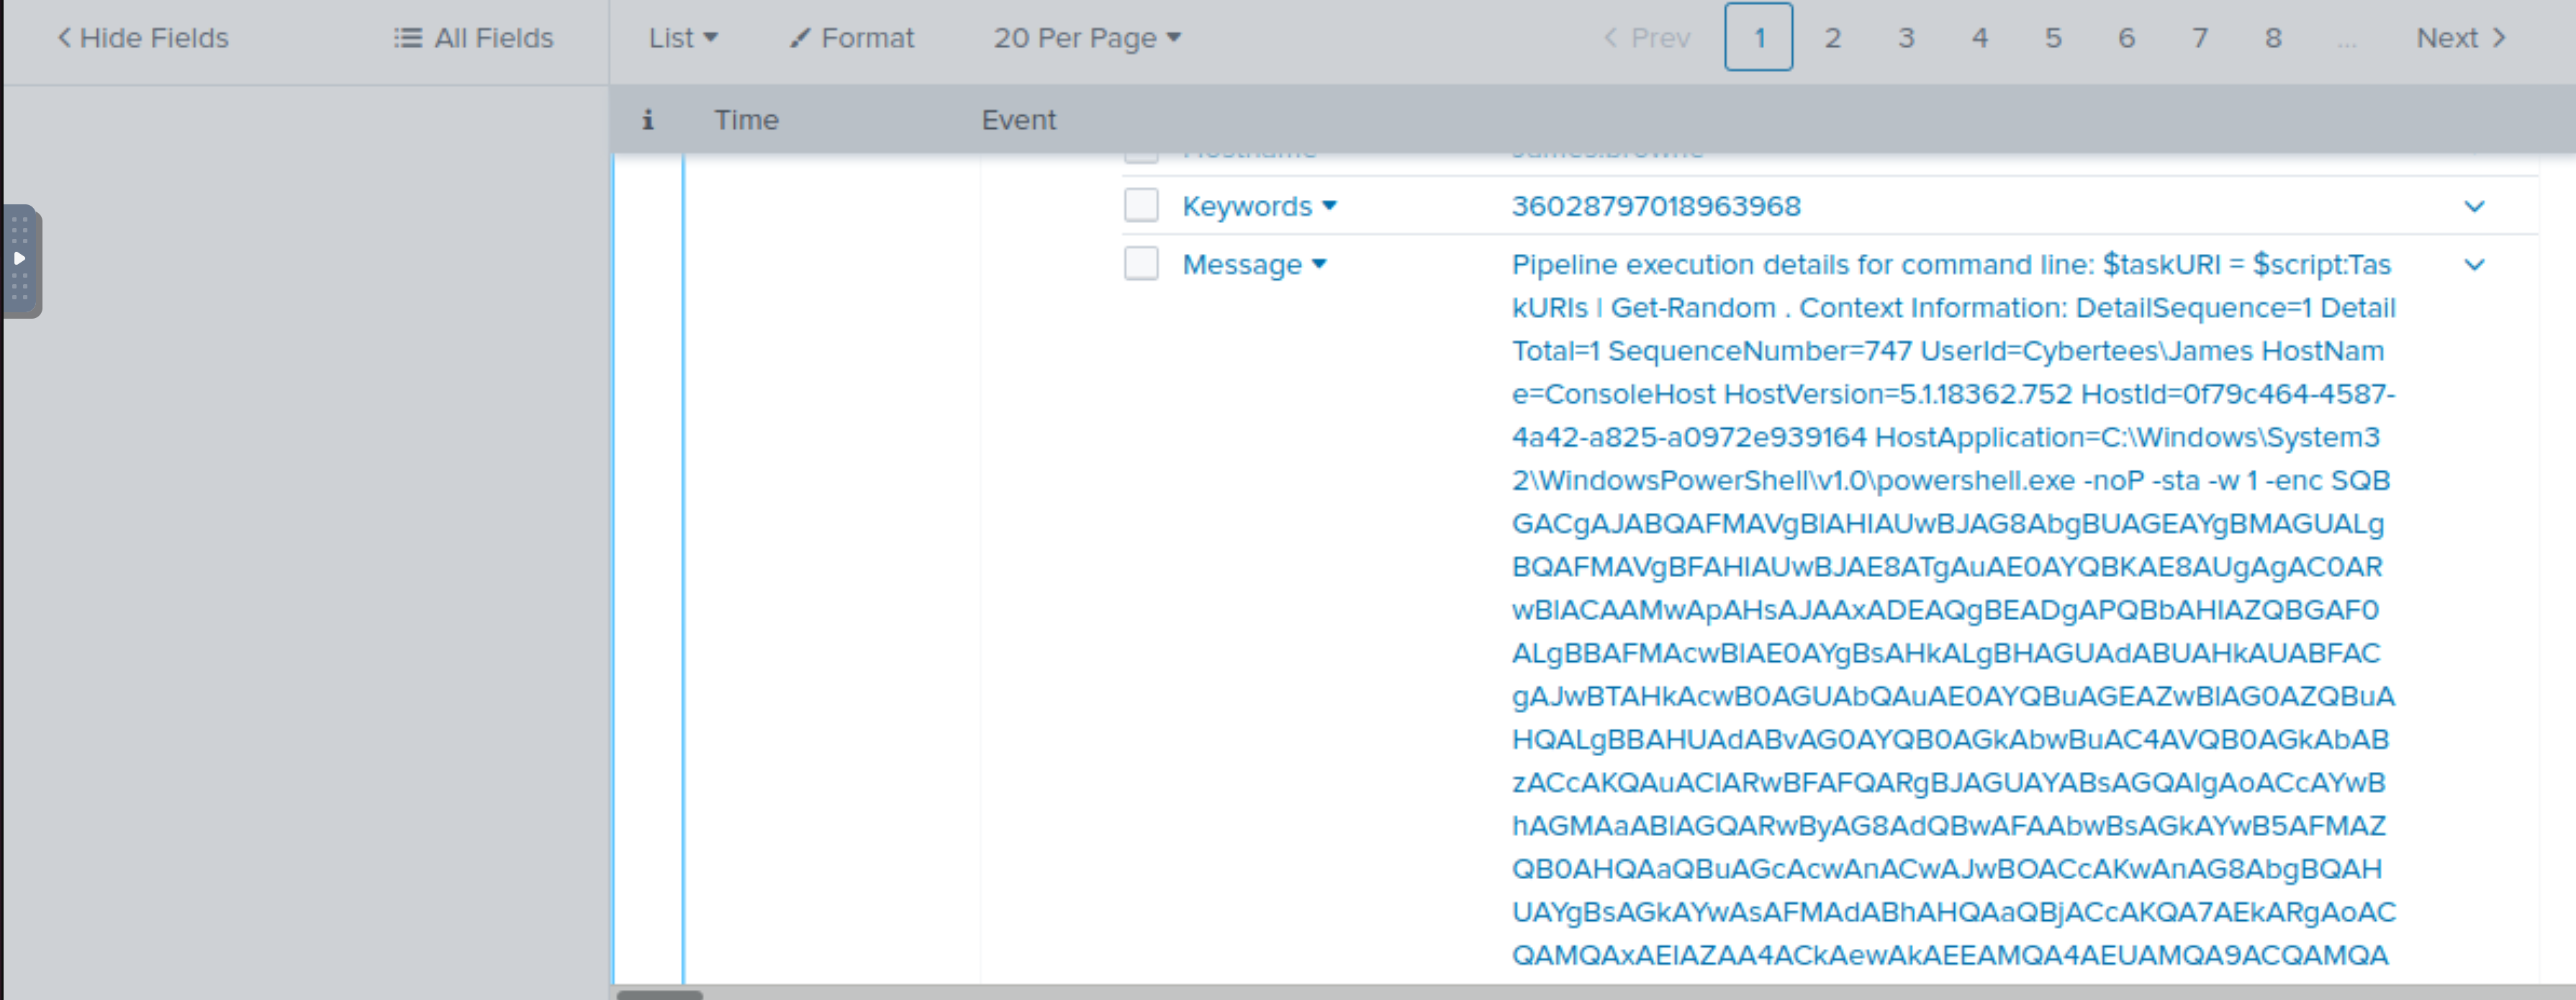
Task: Open the Format options
Action: pos(852,38)
